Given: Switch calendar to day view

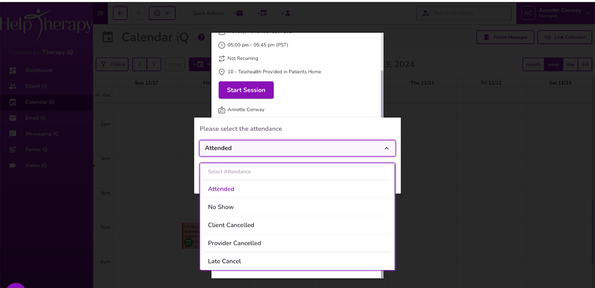Looking at the screenshot, I should coord(570,64).
